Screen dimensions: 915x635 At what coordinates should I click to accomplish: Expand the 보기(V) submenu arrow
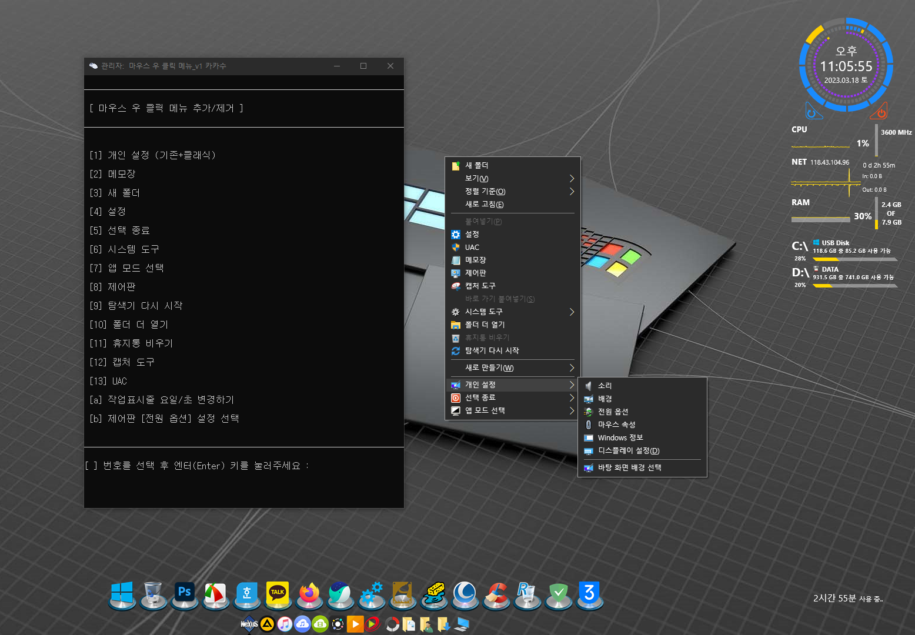(x=572, y=178)
